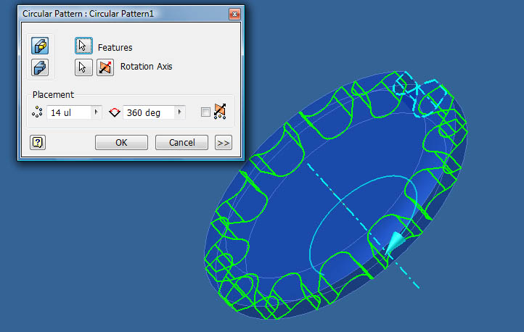Toggle the midplane checkbox
Image resolution: width=524 pixels, height=332 pixels.
pyautogui.click(x=205, y=112)
